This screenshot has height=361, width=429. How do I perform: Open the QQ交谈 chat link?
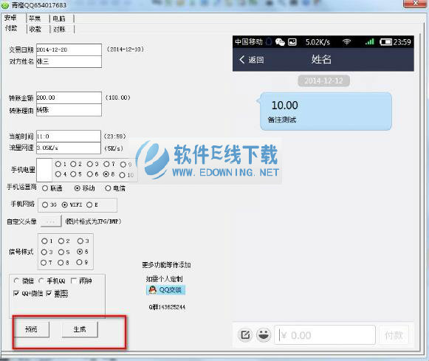[166, 290]
